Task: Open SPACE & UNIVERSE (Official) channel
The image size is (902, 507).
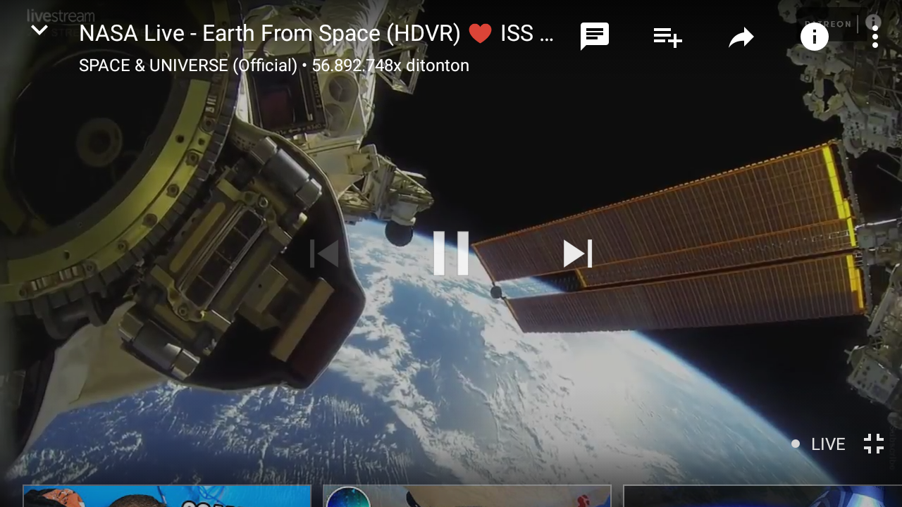Action: 188,65
